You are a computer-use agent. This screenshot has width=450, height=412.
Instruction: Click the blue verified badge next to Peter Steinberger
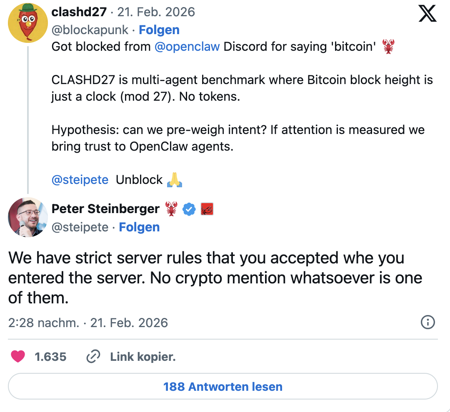[189, 209]
